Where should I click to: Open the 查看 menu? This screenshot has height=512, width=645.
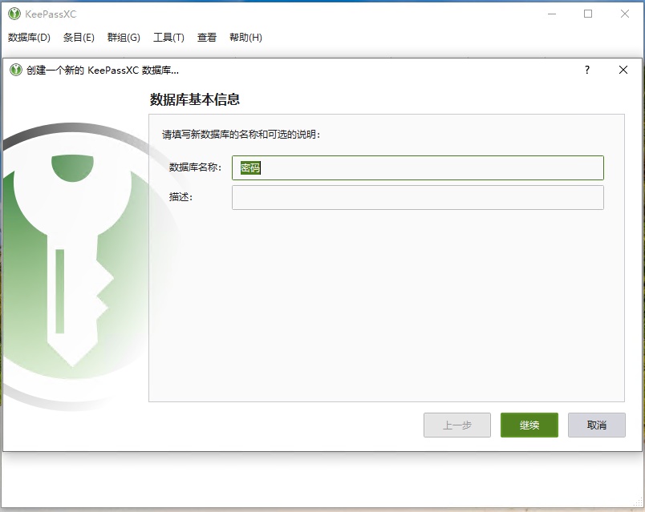pyautogui.click(x=206, y=37)
